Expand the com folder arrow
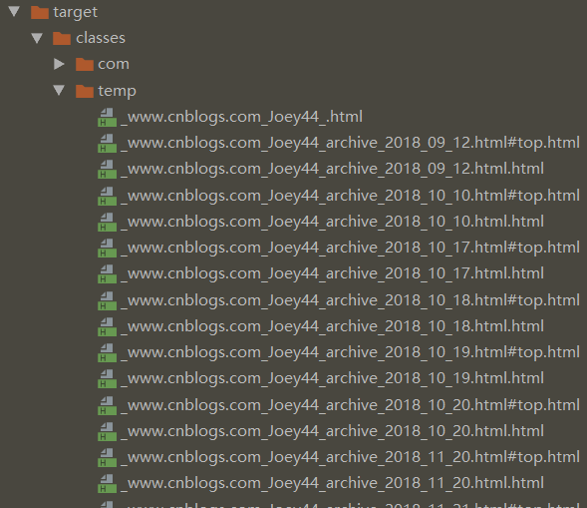Image resolution: width=587 pixels, height=508 pixels. (x=59, y=64)
